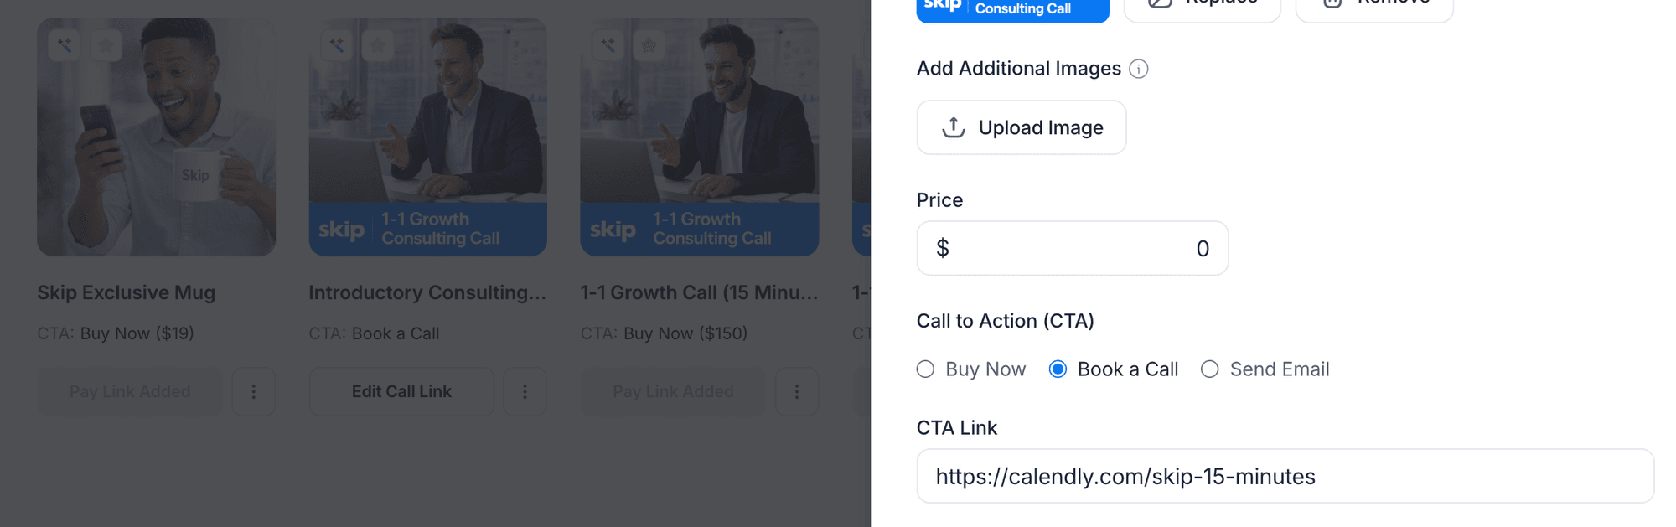Click the star favorite icon on Skip Exclusive Mug
The width and height of the screenshot is (1676, 527).
tap(106, 46)
